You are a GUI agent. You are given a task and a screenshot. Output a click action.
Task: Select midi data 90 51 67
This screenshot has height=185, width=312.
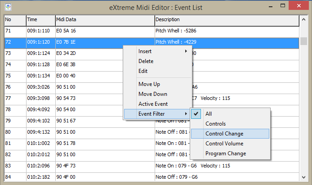[x=66, y=121]
